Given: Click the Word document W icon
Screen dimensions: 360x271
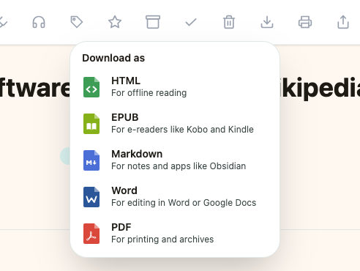Looking at the screenshot, I should coord(91,197).
